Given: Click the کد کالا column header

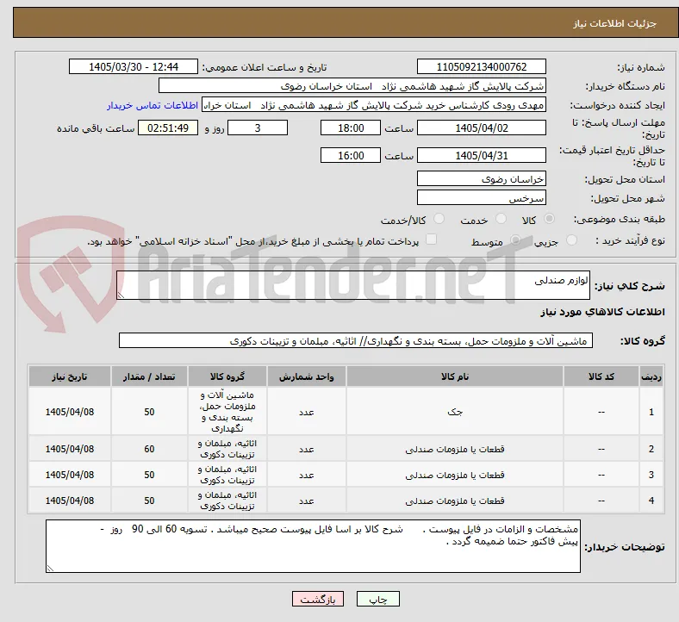Looking at the screenshot, I should tap(601, 376).
